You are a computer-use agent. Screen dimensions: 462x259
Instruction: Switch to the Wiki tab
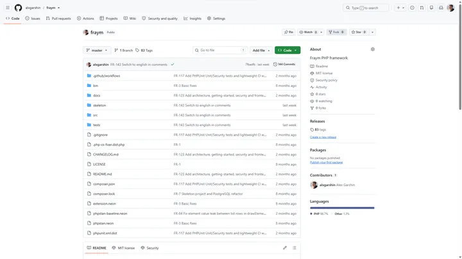pyautogui.click(x=130, y=18)
